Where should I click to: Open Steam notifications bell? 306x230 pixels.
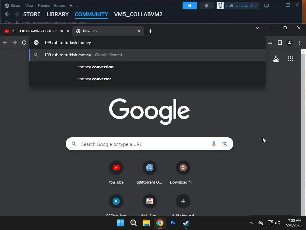(206, 6)
